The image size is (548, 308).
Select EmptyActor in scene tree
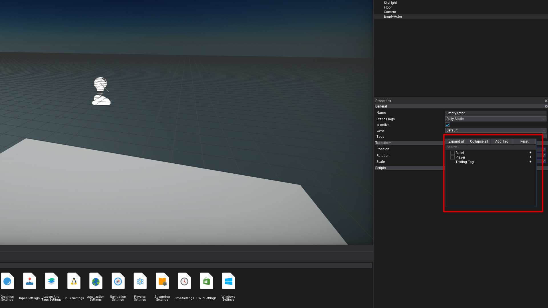click(x=393, y=17)
